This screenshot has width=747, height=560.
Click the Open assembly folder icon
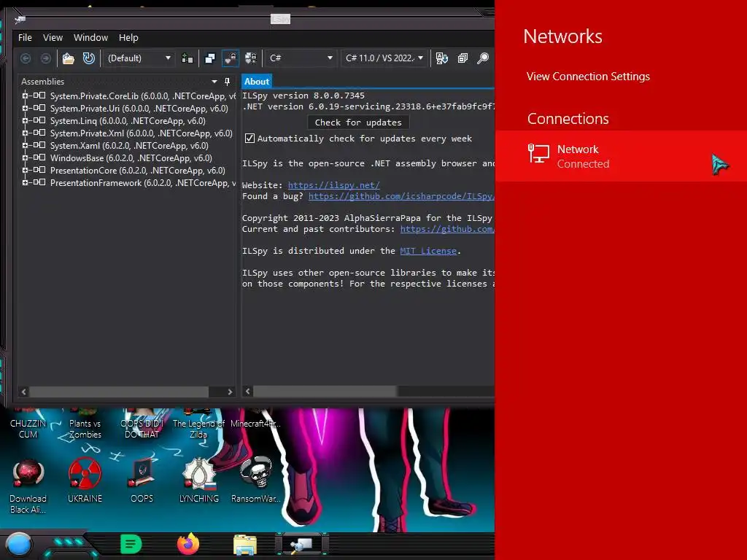coord(69,58)
